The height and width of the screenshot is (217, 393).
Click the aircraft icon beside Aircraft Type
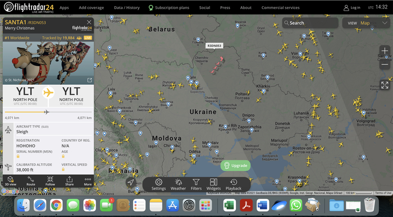[x=8, y=130]
